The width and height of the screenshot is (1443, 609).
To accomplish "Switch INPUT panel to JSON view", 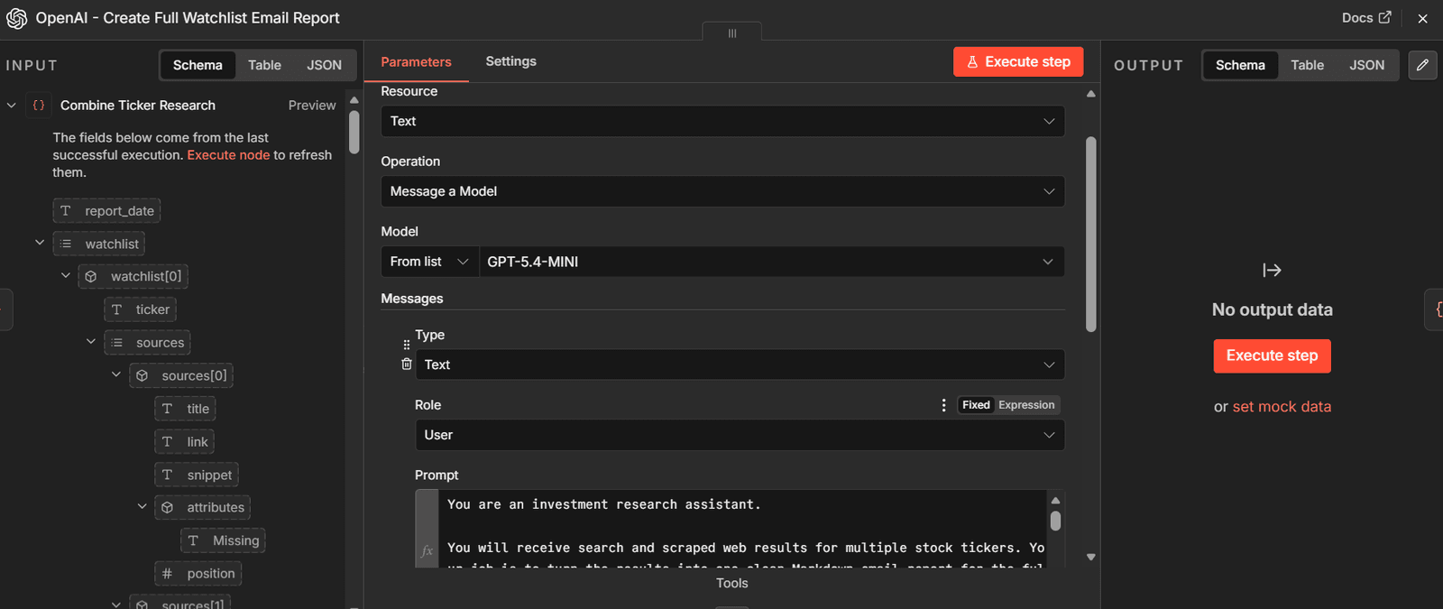I will (x=324, y=65).
